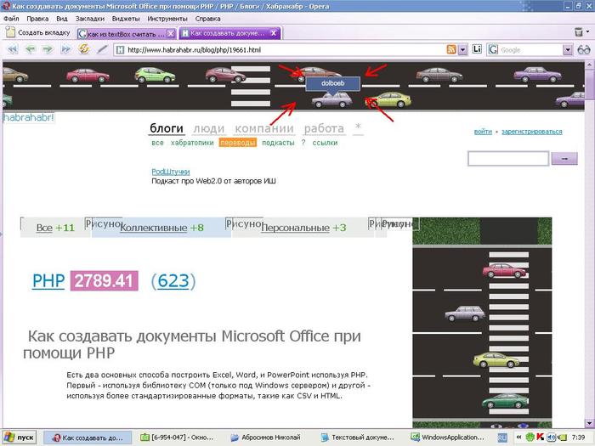Go forward with the Forward arrow icon
Viewport: 595px width, 446px height.
[x=48, y=49]
